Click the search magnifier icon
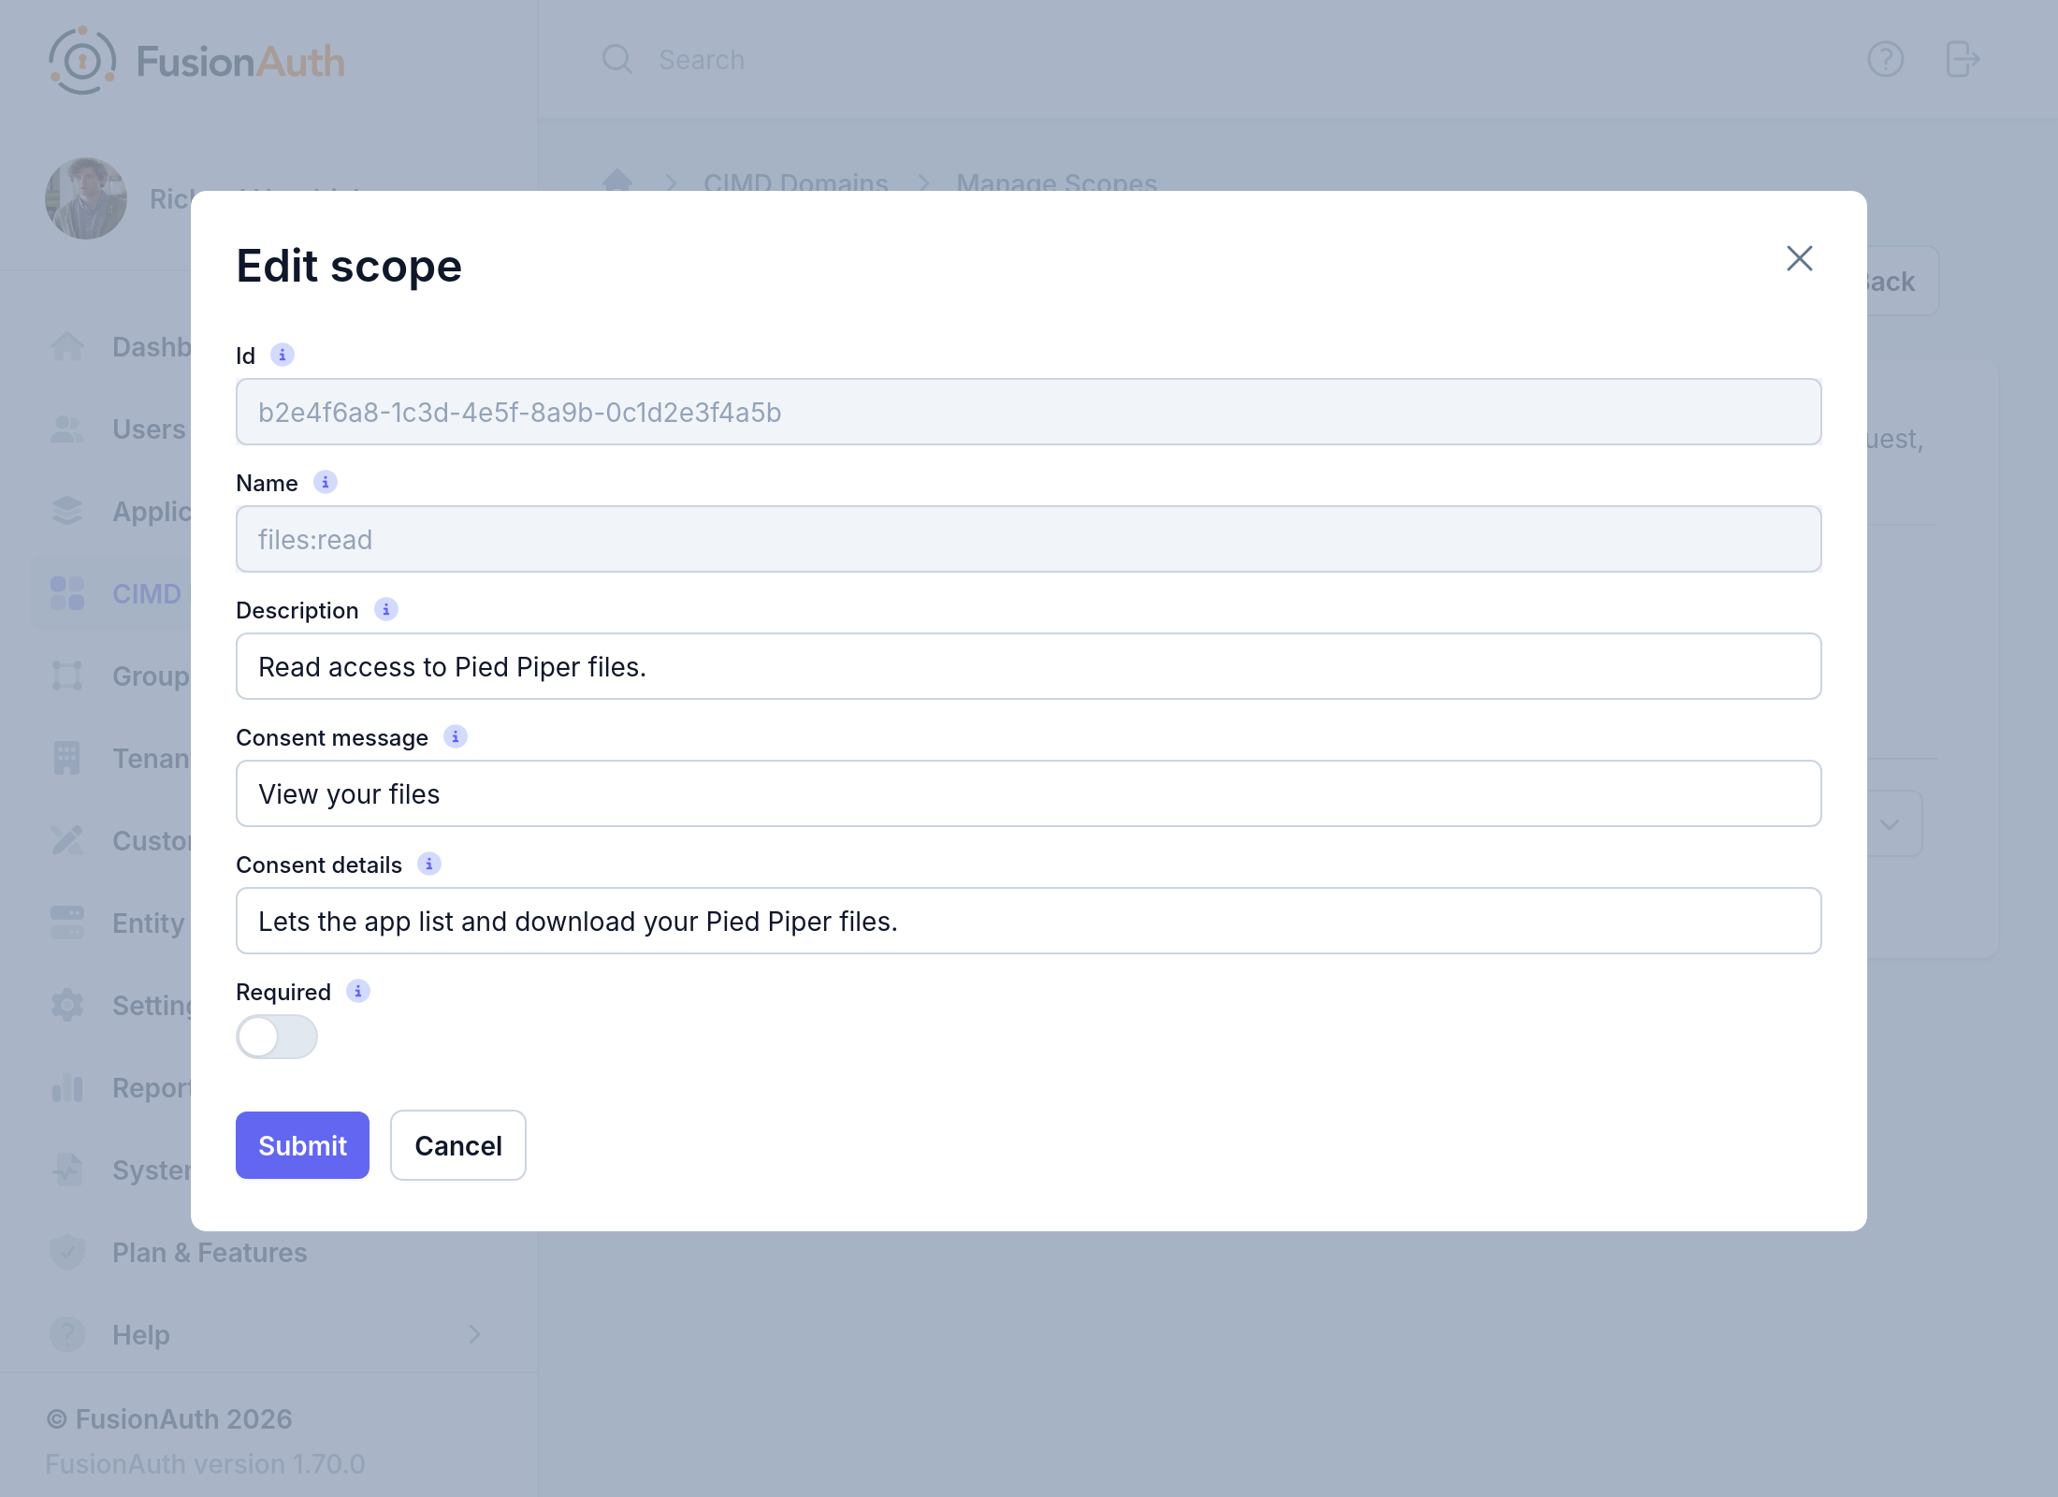The image size is (2058, 1497). coord(617,60)
